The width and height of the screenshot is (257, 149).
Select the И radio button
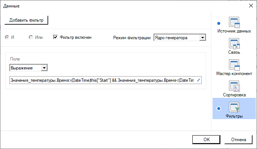coord(7,37)
